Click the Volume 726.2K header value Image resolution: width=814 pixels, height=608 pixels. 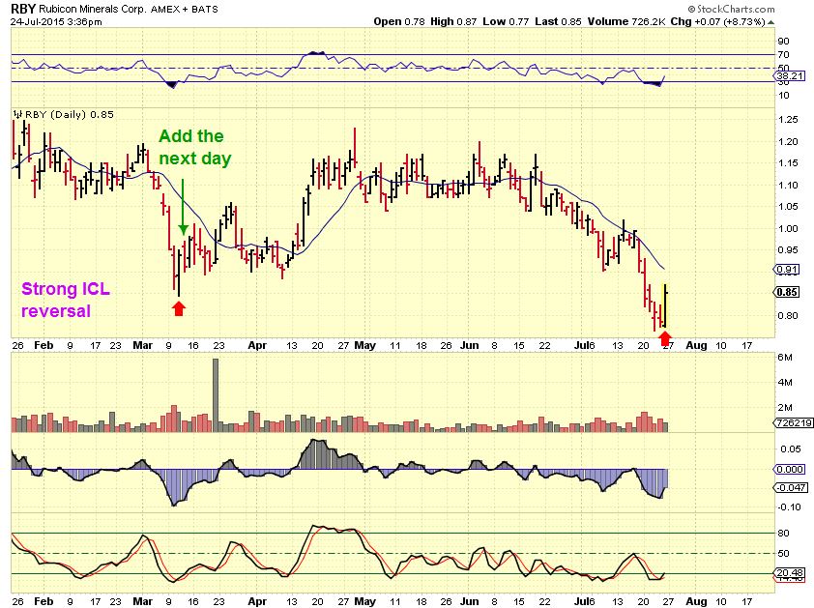[x=626, y=22]
